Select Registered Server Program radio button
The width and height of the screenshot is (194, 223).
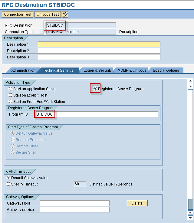point(95,89)
